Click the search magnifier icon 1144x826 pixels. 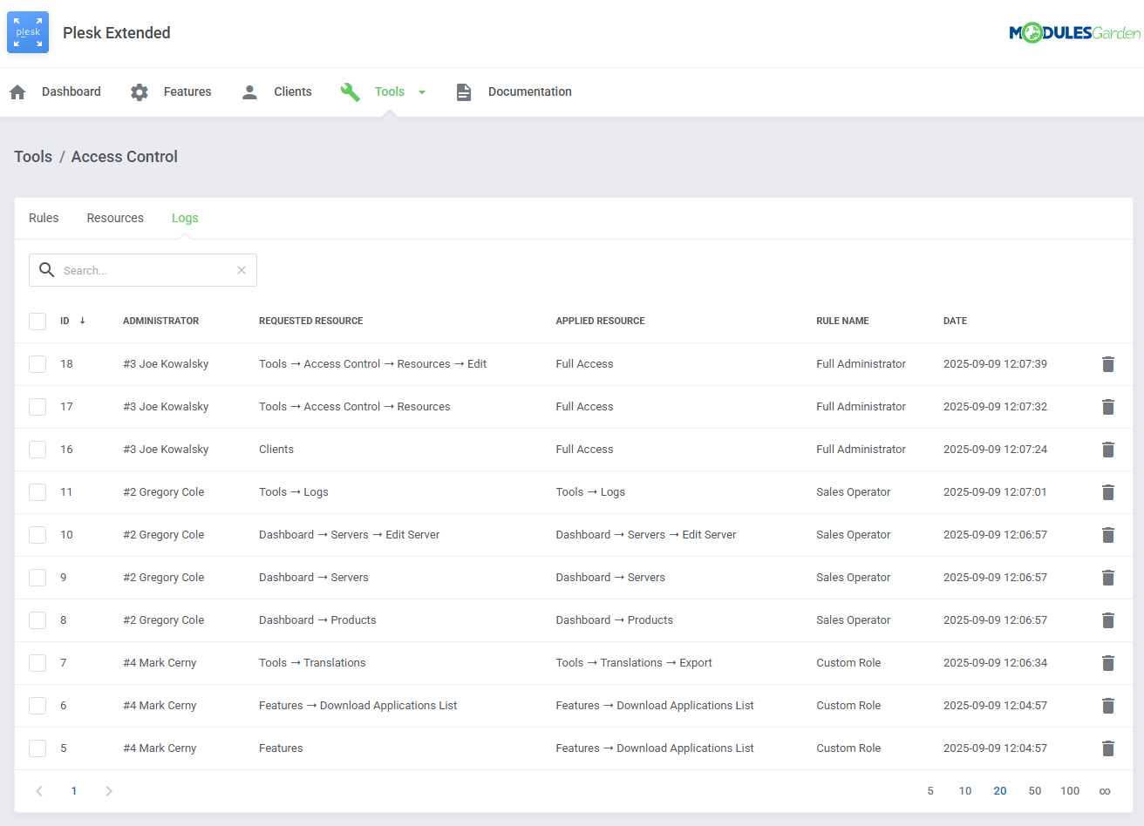[x=46, y=270]
